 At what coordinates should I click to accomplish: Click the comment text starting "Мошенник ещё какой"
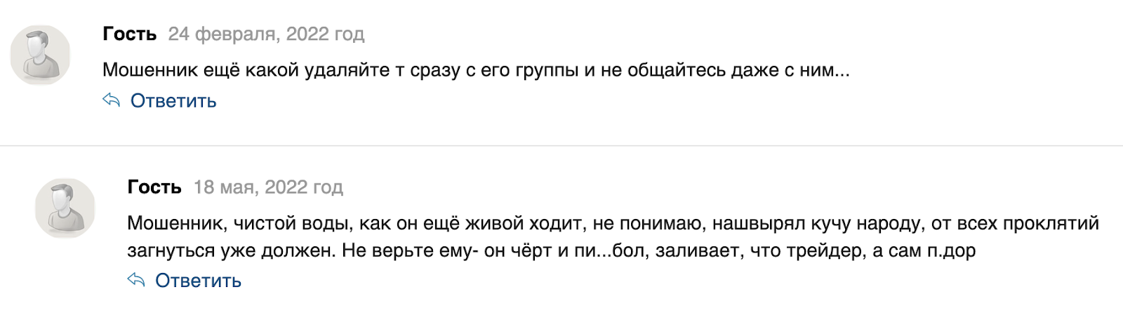pos(476,70)
